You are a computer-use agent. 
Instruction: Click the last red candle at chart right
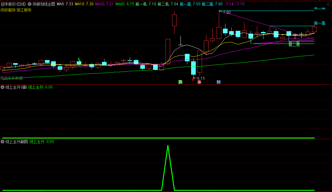click(x=314, y=29)
